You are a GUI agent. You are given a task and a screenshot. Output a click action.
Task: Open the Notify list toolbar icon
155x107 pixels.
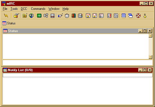(x=109, y=16)
